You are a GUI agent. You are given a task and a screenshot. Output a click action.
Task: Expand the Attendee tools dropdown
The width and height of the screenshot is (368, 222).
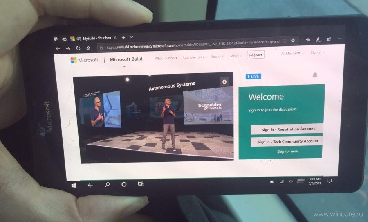(x=195, y=57)
